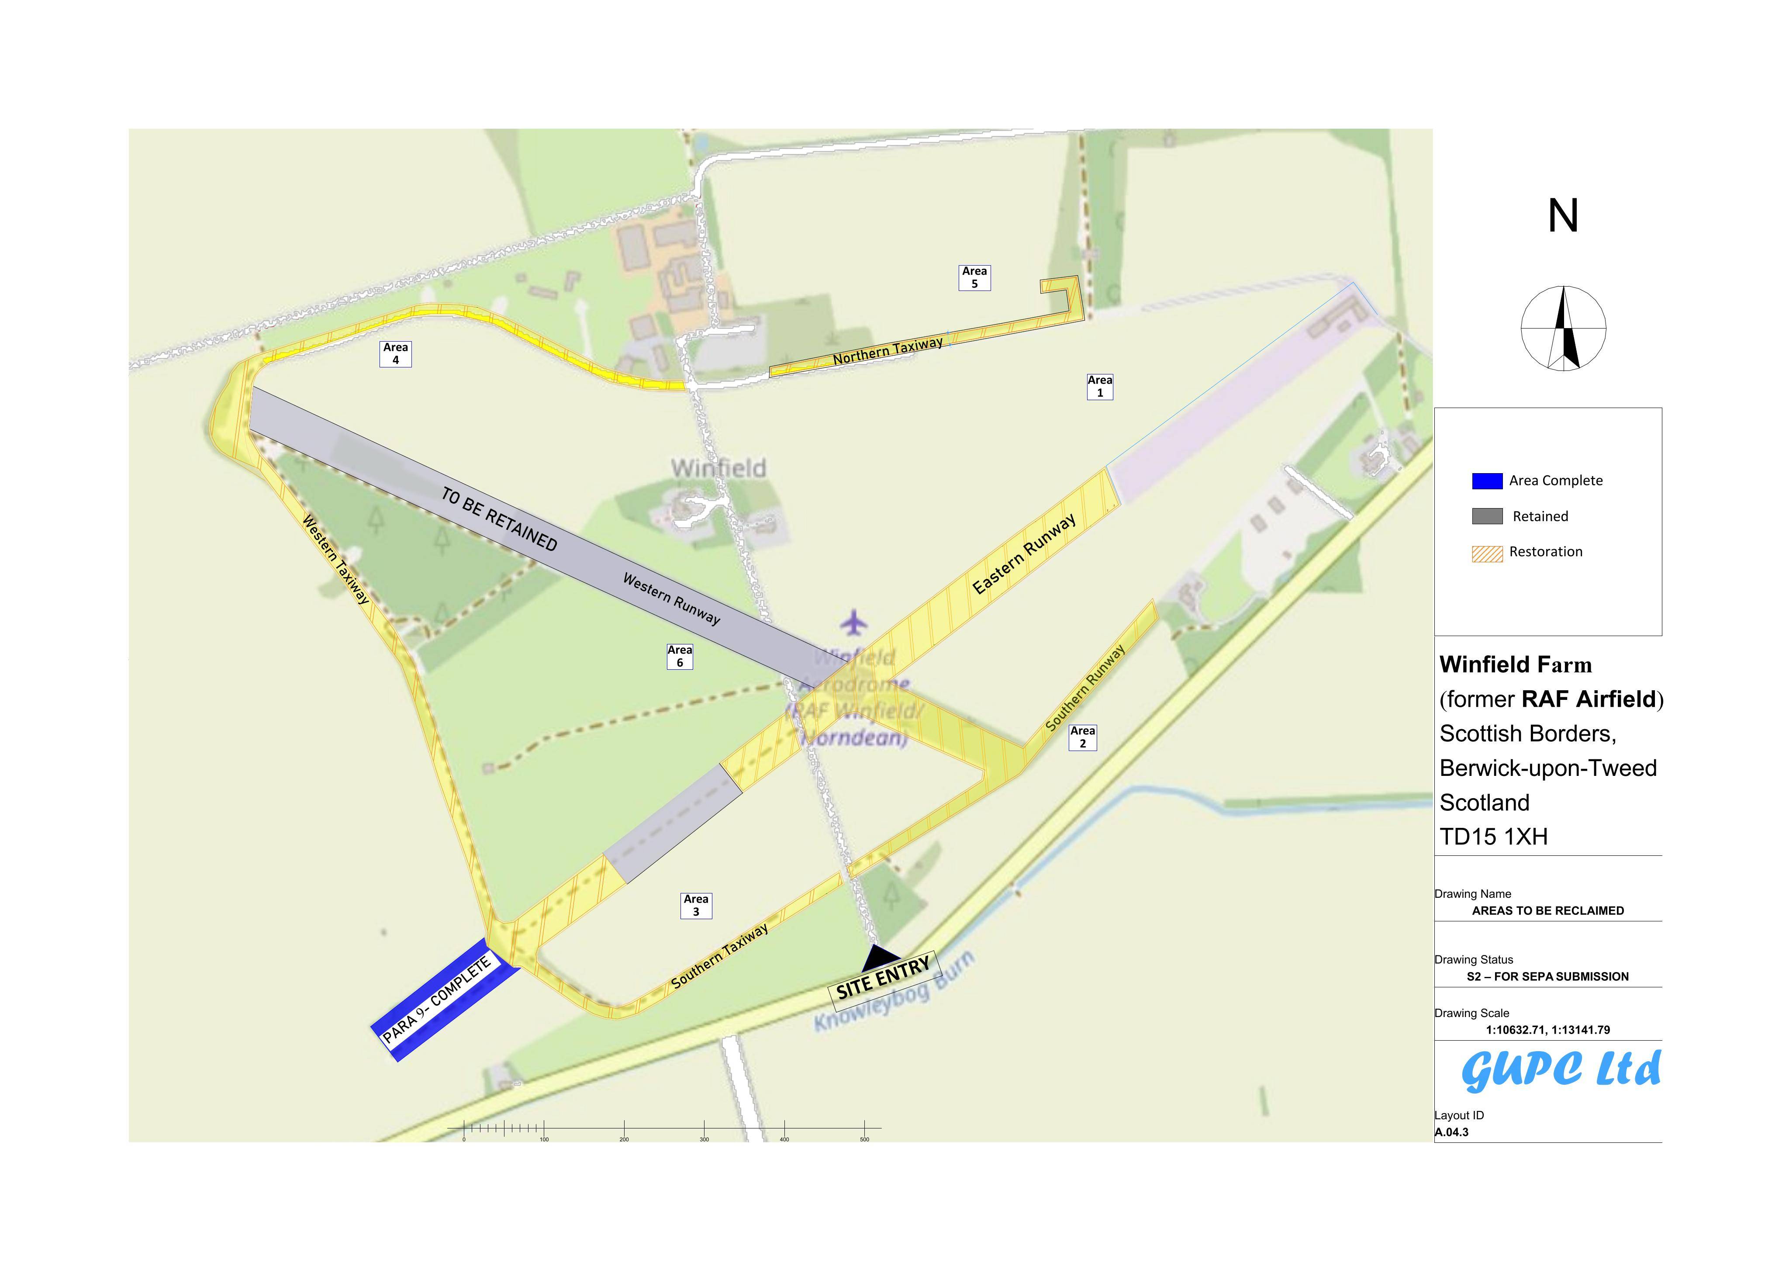This screenshot has width=1789, height=1270.
Task: Click the black SITE ENTRY arrow marker
Action: tap(881, 959)
